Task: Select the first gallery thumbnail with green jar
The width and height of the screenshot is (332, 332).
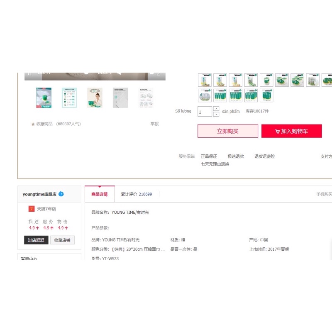Action: pyautogui.click(x=44, y=98)
